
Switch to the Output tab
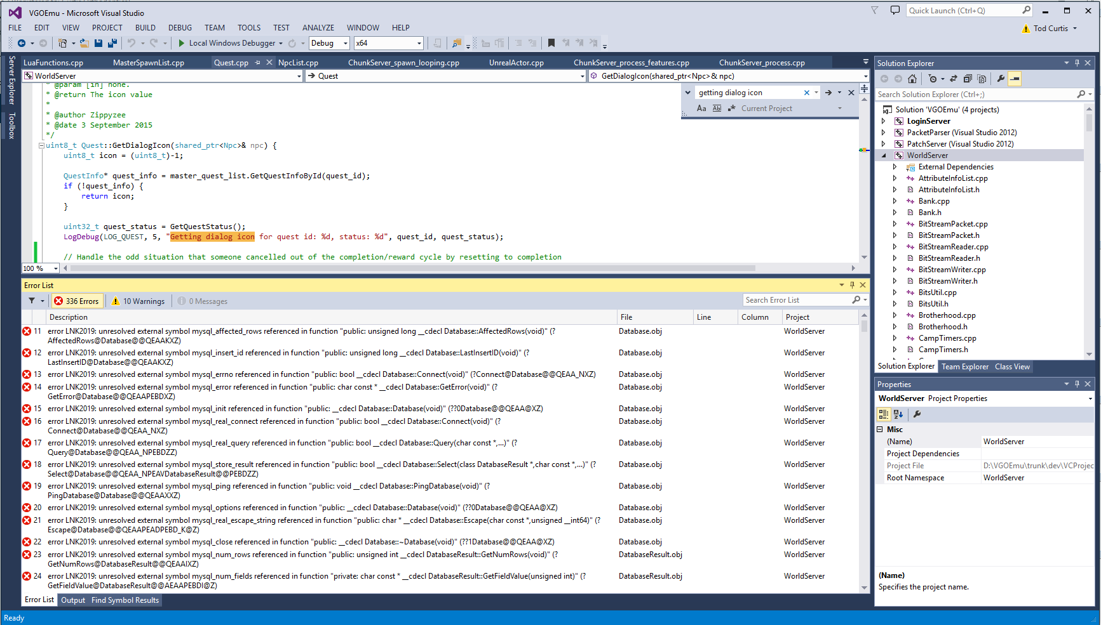click(x=73, y=600)
